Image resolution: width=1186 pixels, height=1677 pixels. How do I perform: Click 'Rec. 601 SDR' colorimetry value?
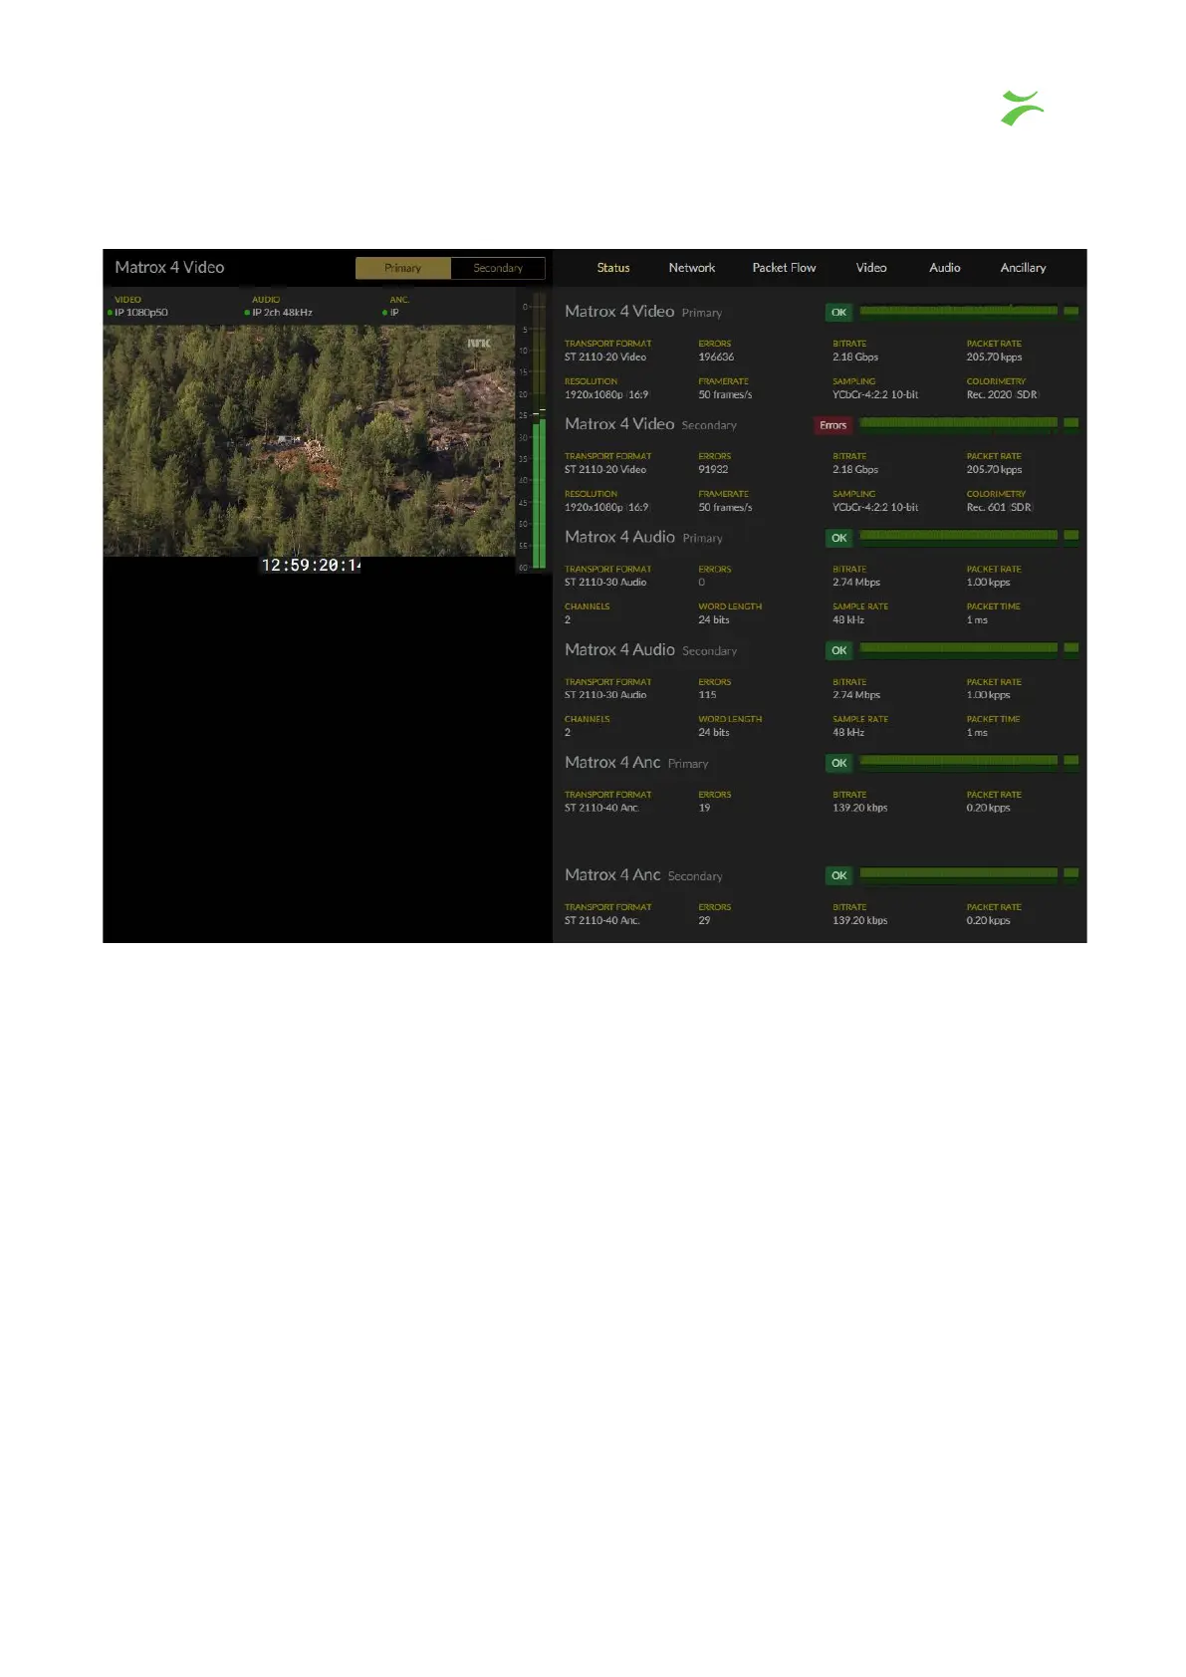pyautogui.click(x=999, y=507)
